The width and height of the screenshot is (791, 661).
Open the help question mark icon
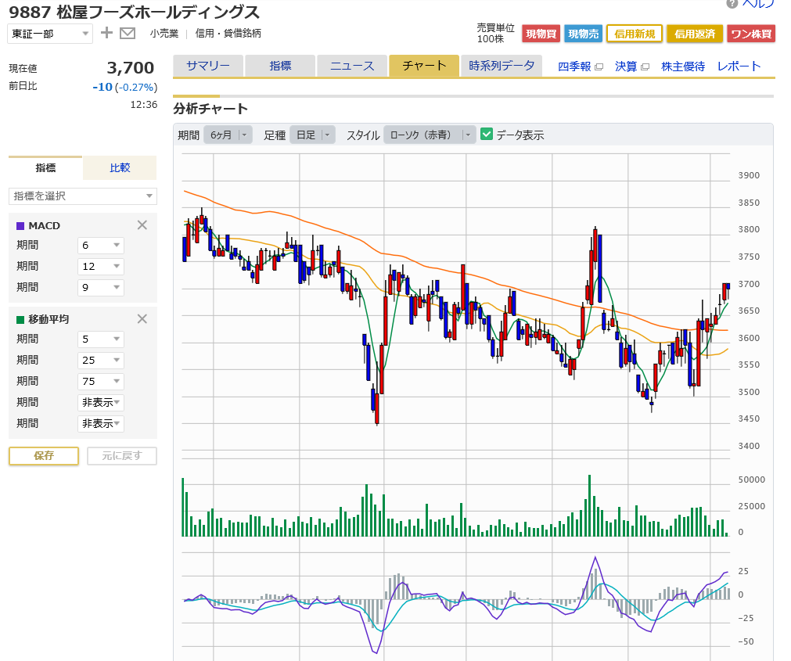point(732,4)
